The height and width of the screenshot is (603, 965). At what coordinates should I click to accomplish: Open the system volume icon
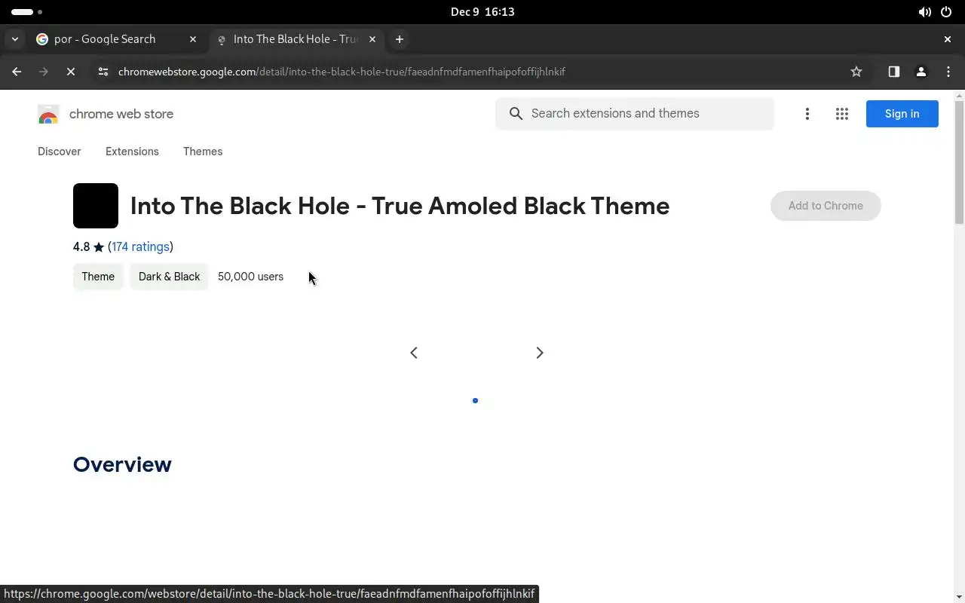pyautogui.click(x=924, y=12)
